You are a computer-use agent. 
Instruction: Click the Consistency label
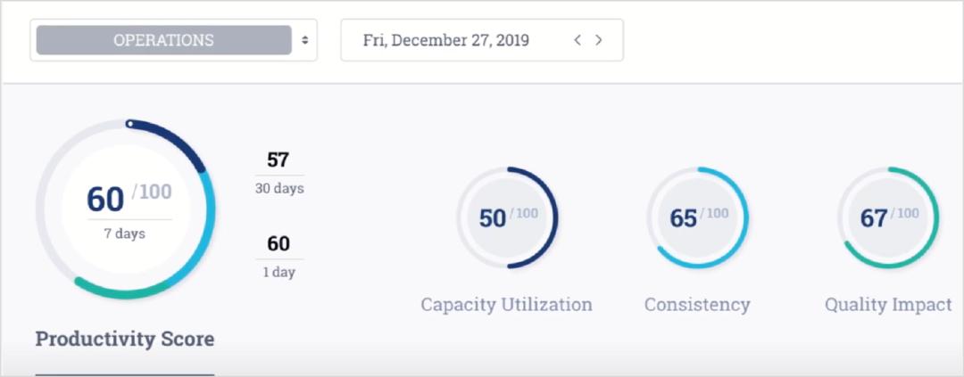pyautogui.click(x=697, y=305)
